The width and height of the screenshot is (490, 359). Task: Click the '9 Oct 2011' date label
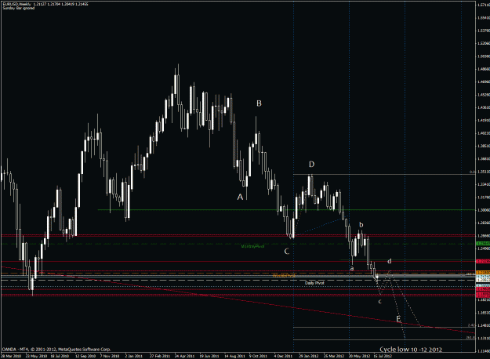tap(258, 356)
